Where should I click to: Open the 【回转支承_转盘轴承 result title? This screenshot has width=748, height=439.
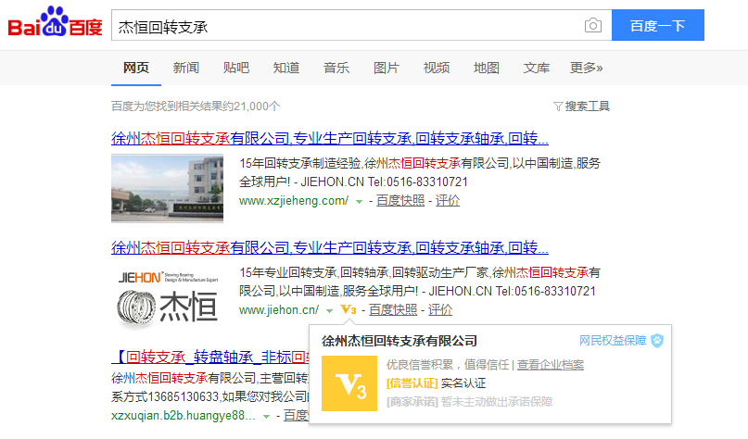pyautogui.click(x=209, y=357)
